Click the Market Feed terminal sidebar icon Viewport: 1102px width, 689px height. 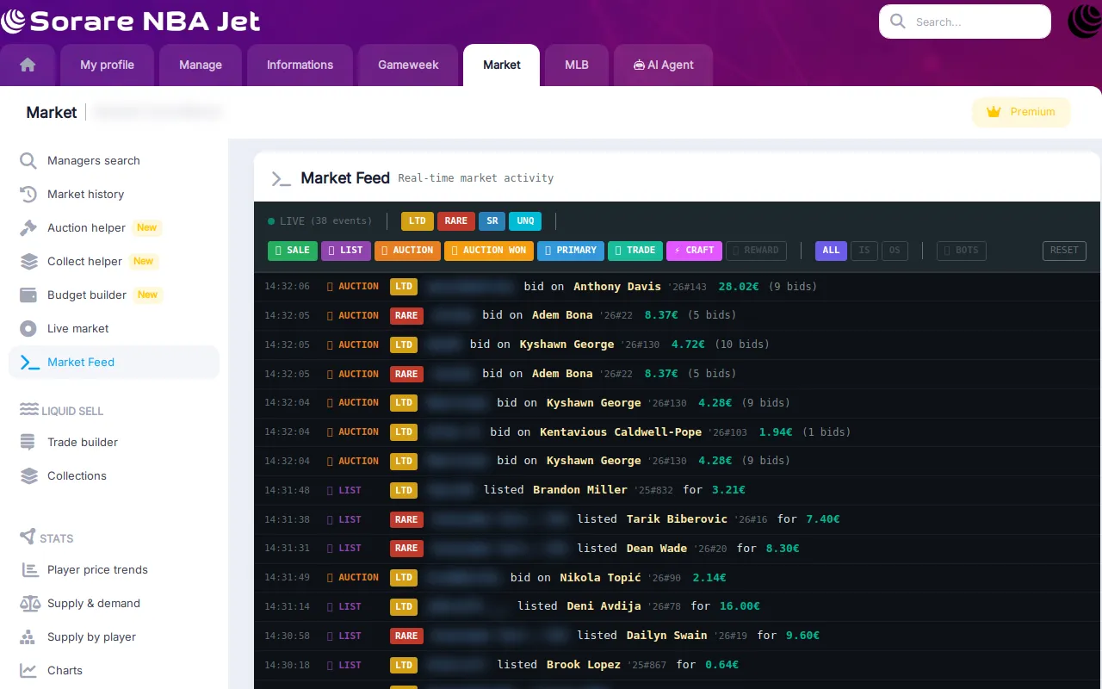tap(29, 363)
